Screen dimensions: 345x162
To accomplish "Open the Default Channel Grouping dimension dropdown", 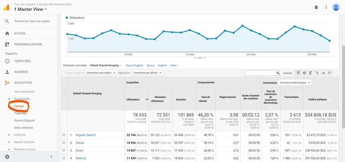I will click(x=105, y=66).
